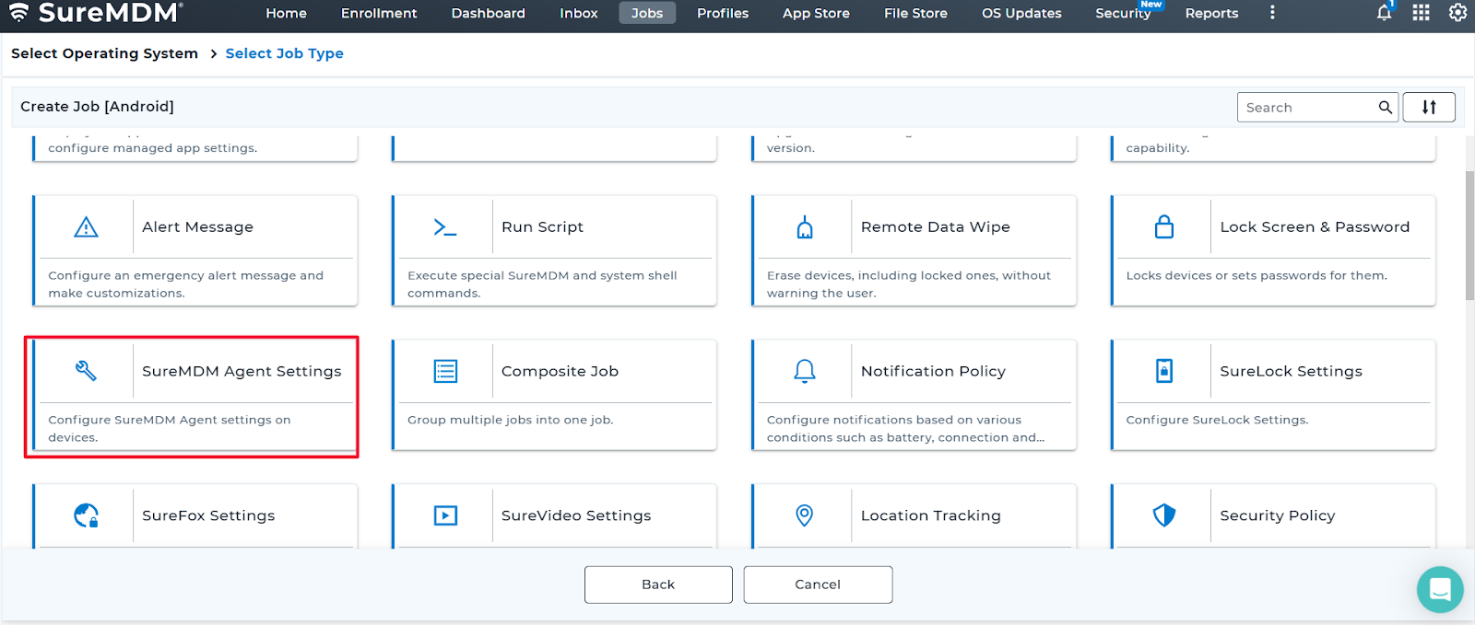Open the apps grid launcher
This screenshot has height=625, width=1475.
[x=1421, y=13]
